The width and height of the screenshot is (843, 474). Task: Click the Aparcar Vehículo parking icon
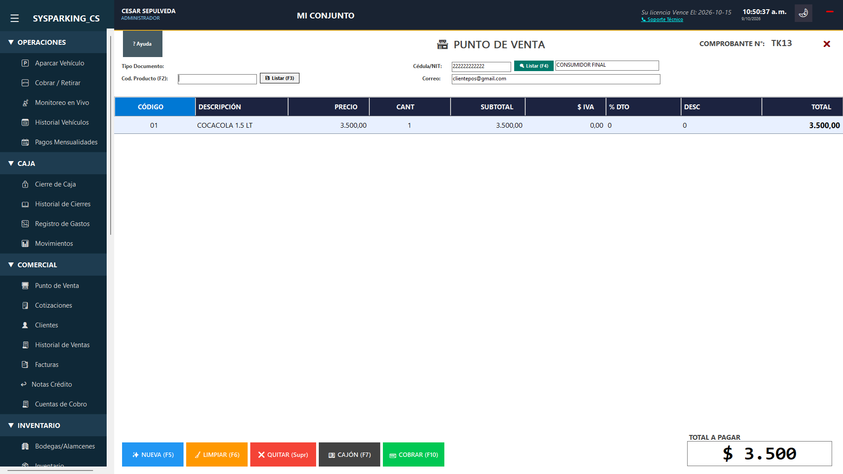pyautogui.click(x=25, y=63)
